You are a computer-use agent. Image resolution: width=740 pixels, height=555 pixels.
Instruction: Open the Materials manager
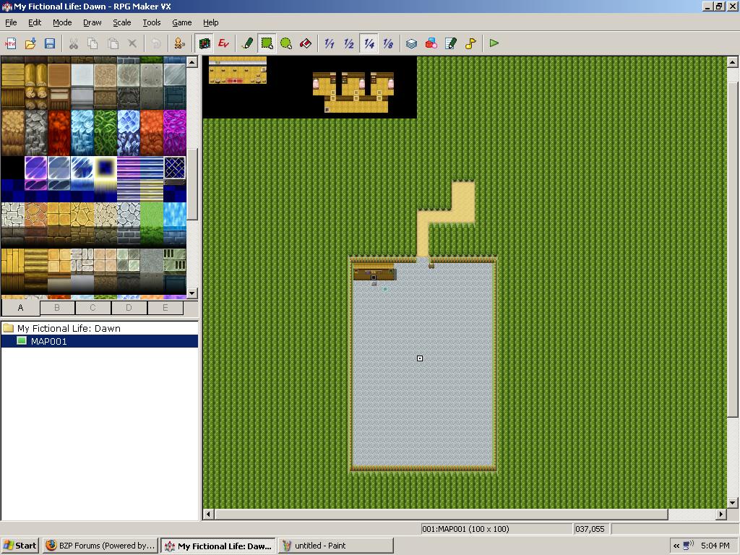[431, 43]
